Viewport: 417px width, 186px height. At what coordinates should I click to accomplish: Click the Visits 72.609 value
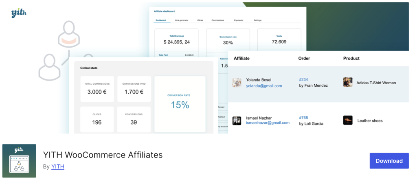click(279, 42)
